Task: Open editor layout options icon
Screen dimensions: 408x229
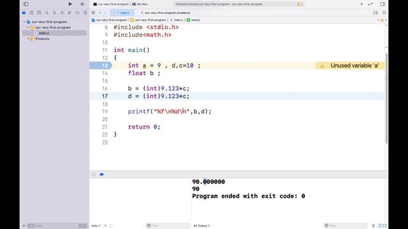Action: point(375,13)
